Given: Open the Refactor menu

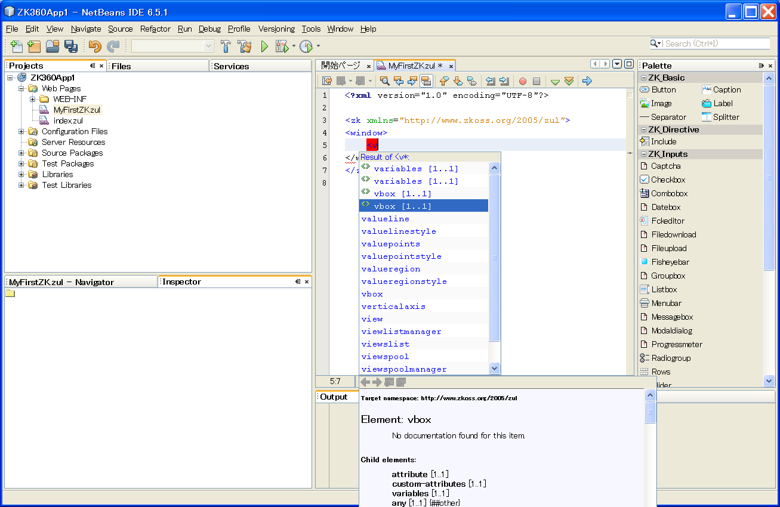Looking at the screenshot, I should [x=155, y=29].
